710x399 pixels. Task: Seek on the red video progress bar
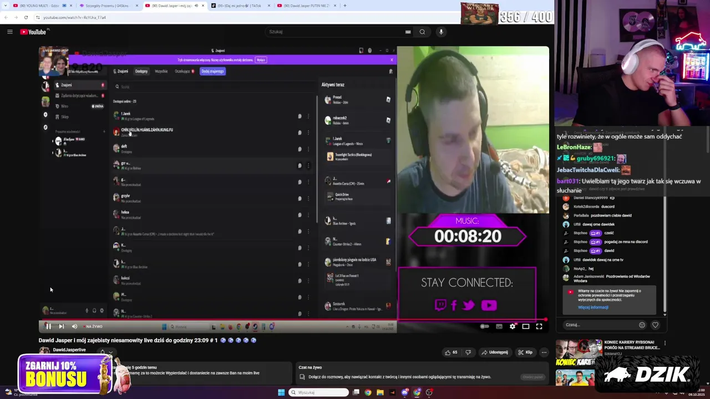click(x=292, y=320)
